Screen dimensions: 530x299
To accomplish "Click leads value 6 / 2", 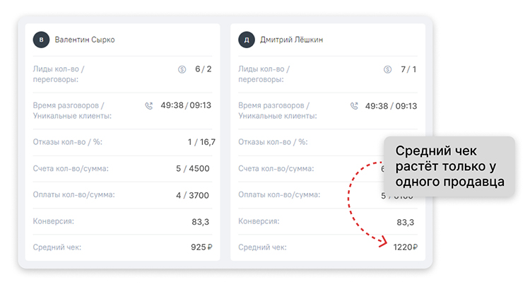I will point(203,69).
